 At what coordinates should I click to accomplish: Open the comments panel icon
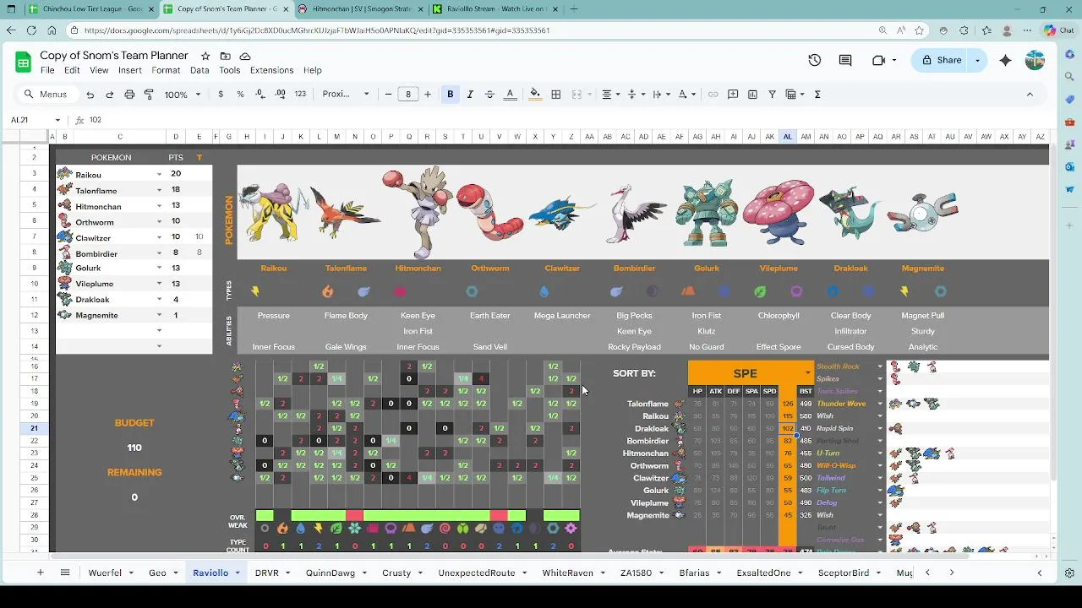click(845, 60)
